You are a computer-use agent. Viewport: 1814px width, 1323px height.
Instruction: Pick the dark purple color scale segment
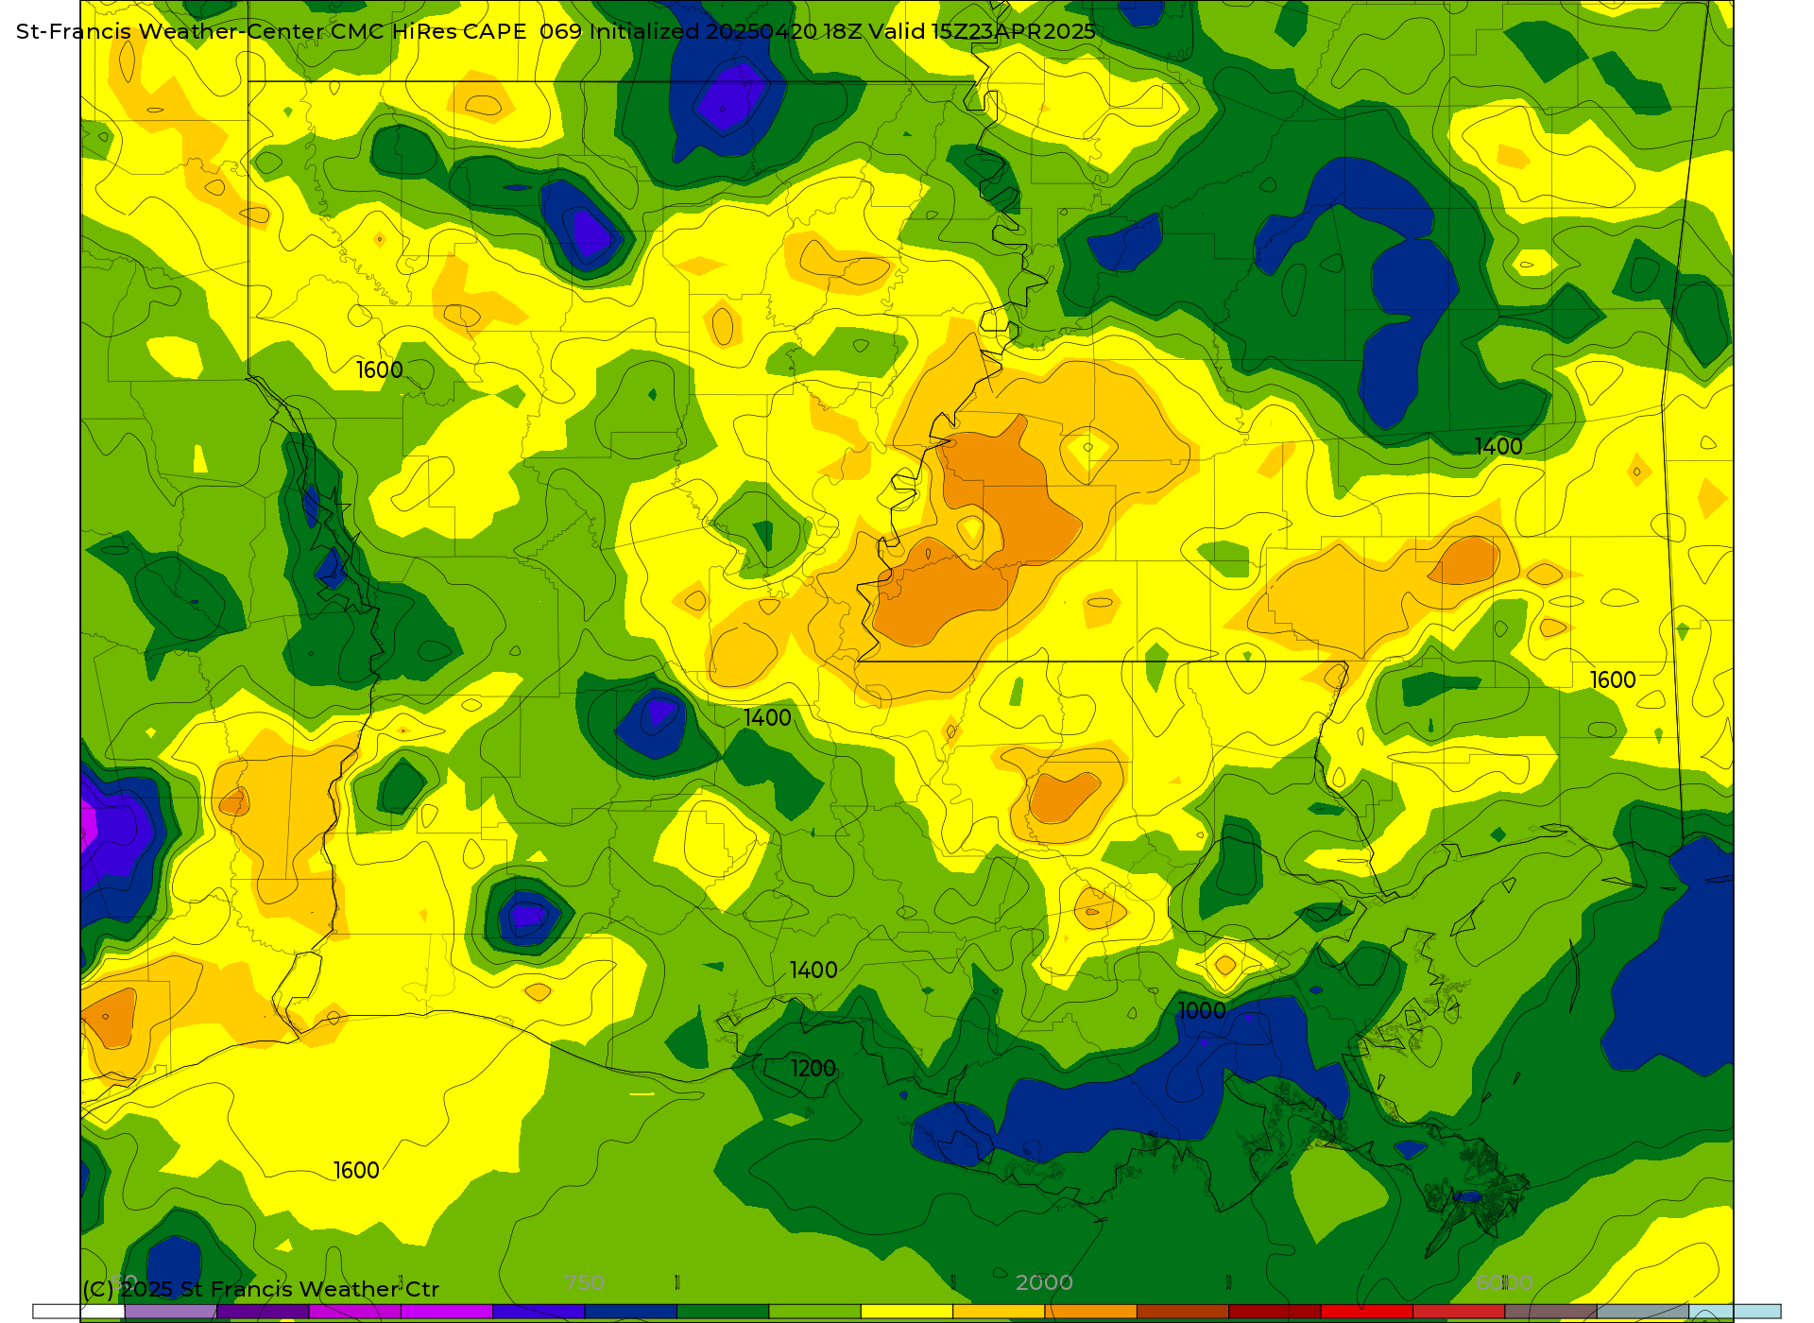pyautogui.click(x=263, y=1312)
